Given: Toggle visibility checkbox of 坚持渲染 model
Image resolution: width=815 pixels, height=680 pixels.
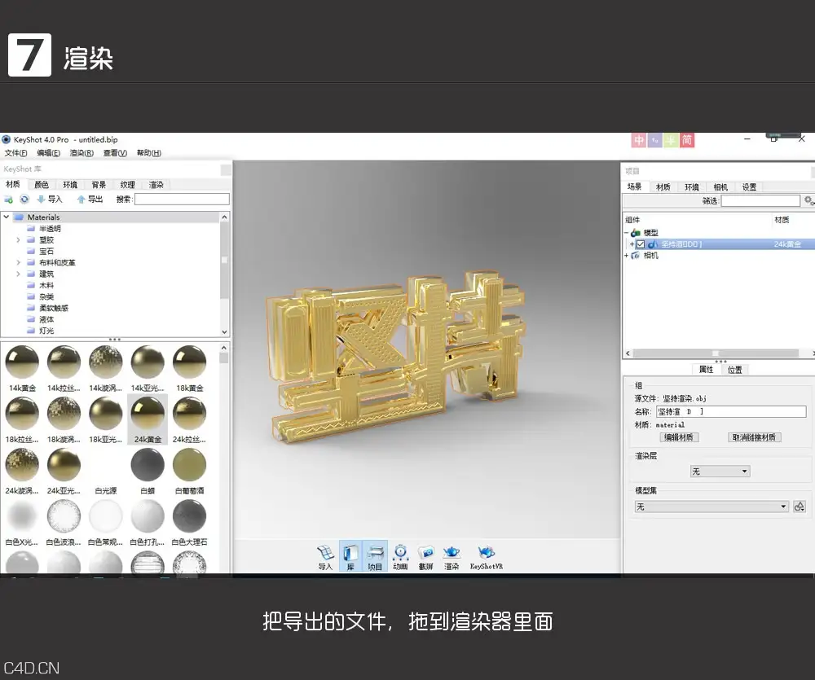Looking at the screenshot, I should [641, 244].
